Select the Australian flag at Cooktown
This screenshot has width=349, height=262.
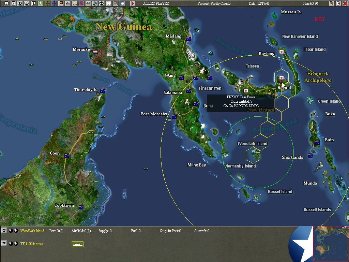[x=81, y=207]
